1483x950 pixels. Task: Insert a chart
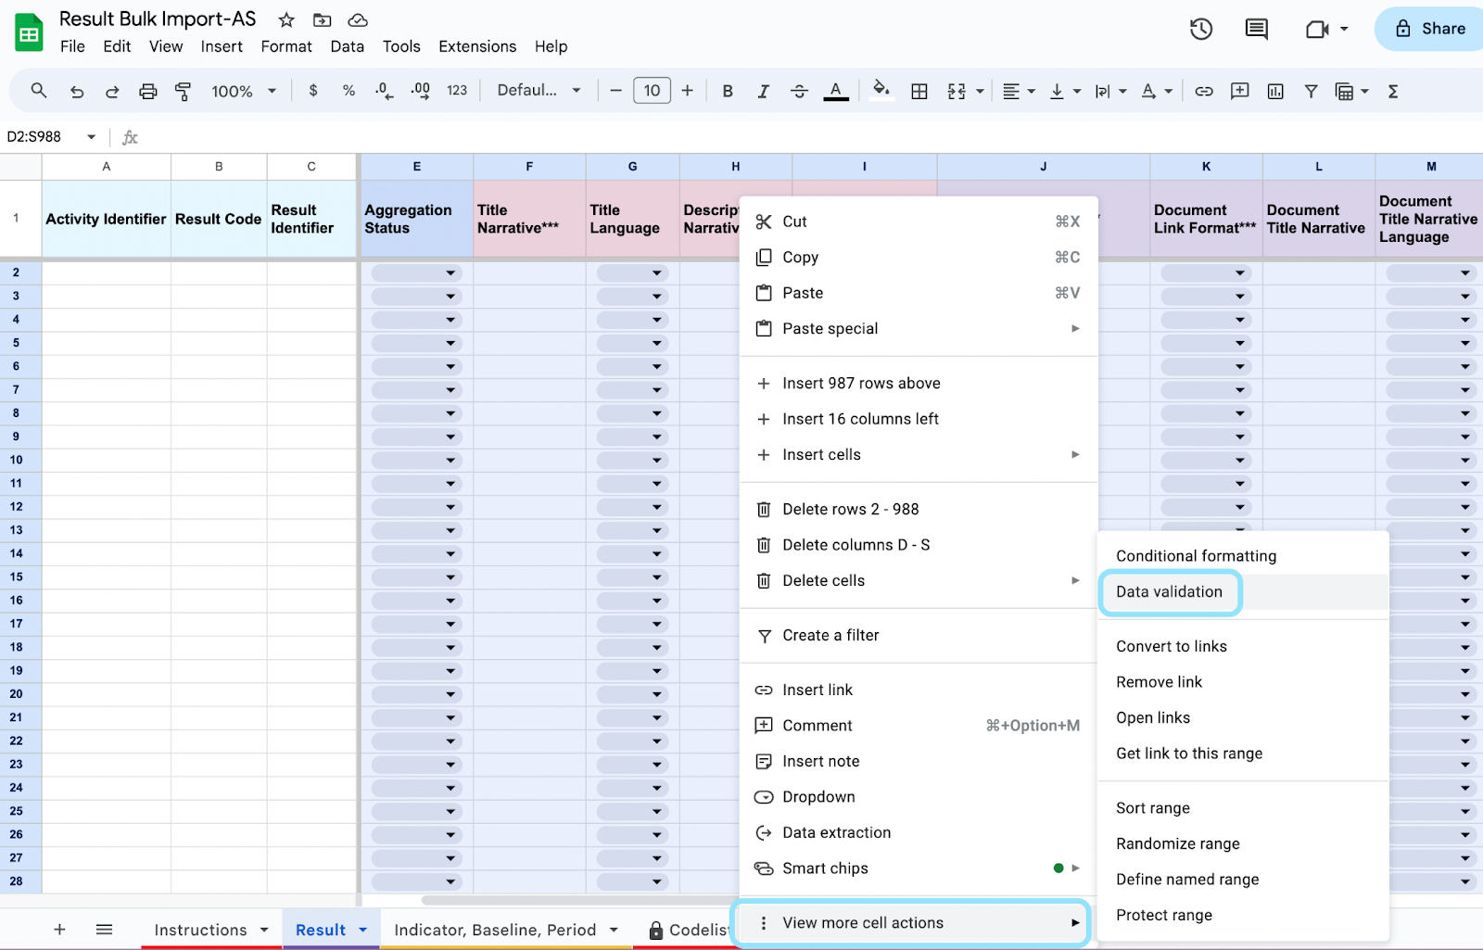[x=1275, y=91]
